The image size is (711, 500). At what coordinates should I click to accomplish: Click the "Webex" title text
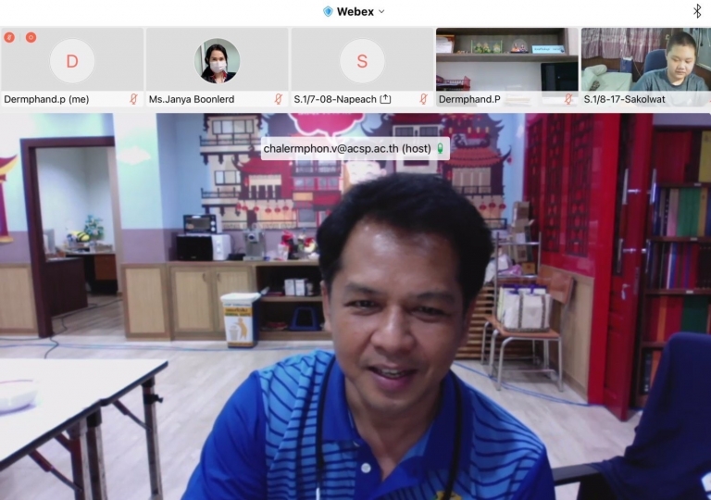point(355,12)
